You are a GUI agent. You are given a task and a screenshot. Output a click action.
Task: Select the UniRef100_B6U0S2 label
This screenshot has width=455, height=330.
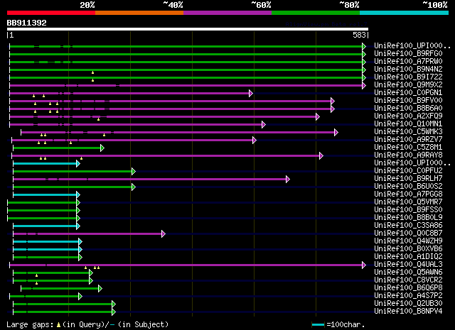(408, 187)
